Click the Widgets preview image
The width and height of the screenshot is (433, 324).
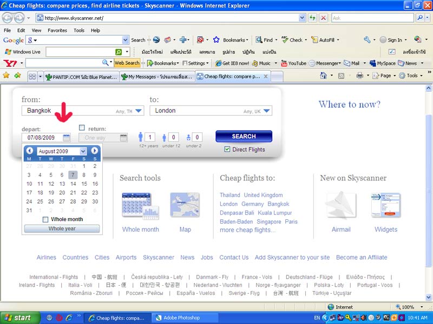click(386, 205)
